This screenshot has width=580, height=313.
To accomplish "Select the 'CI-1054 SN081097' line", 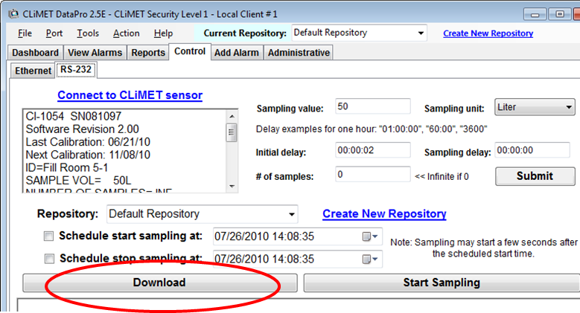I will coord(73,117).
